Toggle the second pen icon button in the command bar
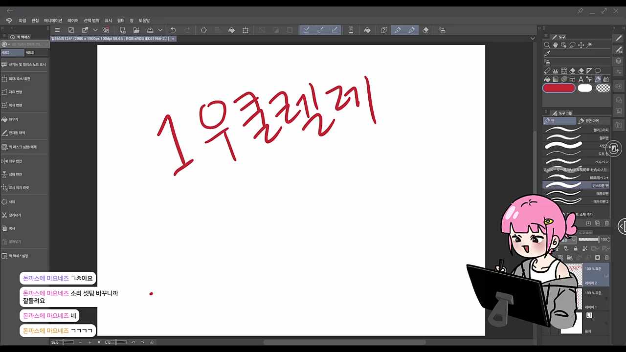 point(412,30)
